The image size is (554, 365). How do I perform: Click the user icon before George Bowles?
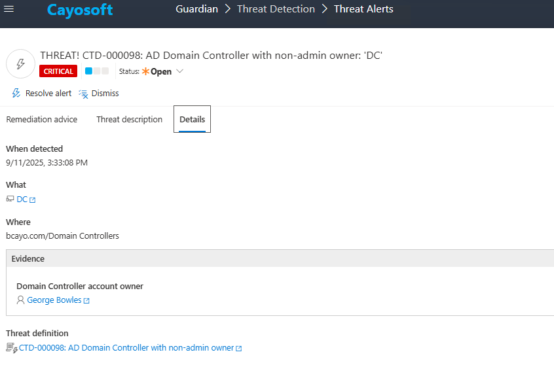[20, 300]
